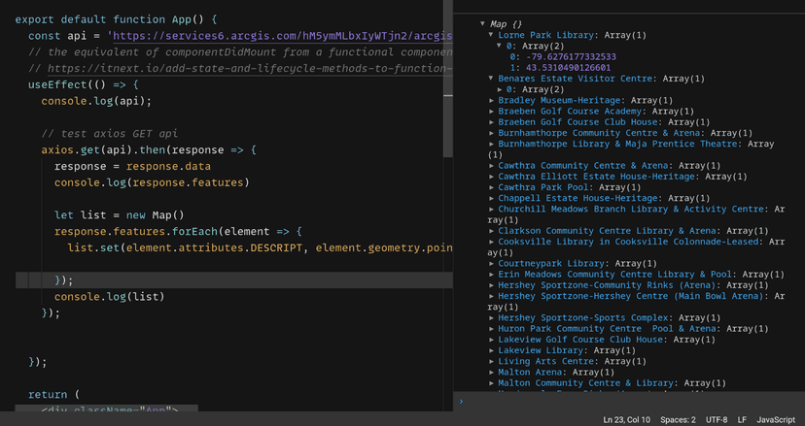Expand the Courtneypark Library entry

[491, 263]
